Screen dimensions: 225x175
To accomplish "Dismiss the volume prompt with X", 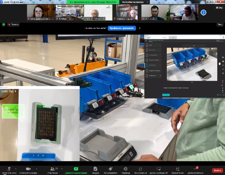I will point(139,28).
